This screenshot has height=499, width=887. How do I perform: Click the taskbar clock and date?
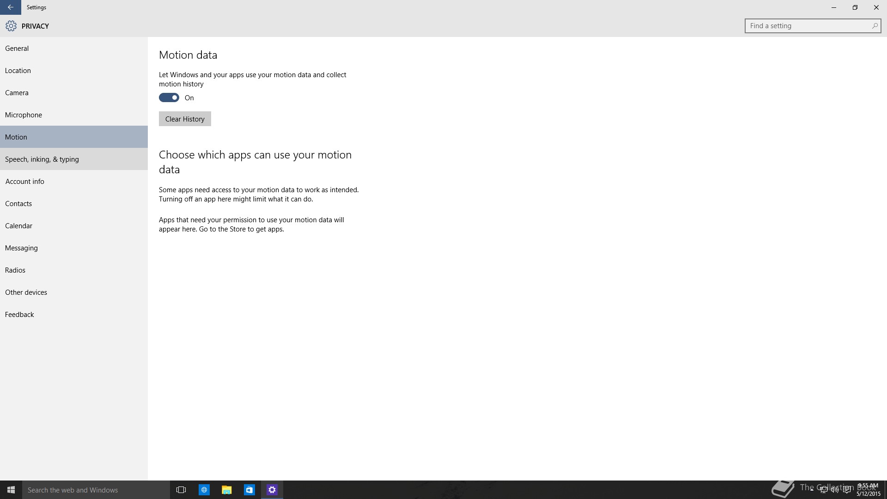point(868,490)
